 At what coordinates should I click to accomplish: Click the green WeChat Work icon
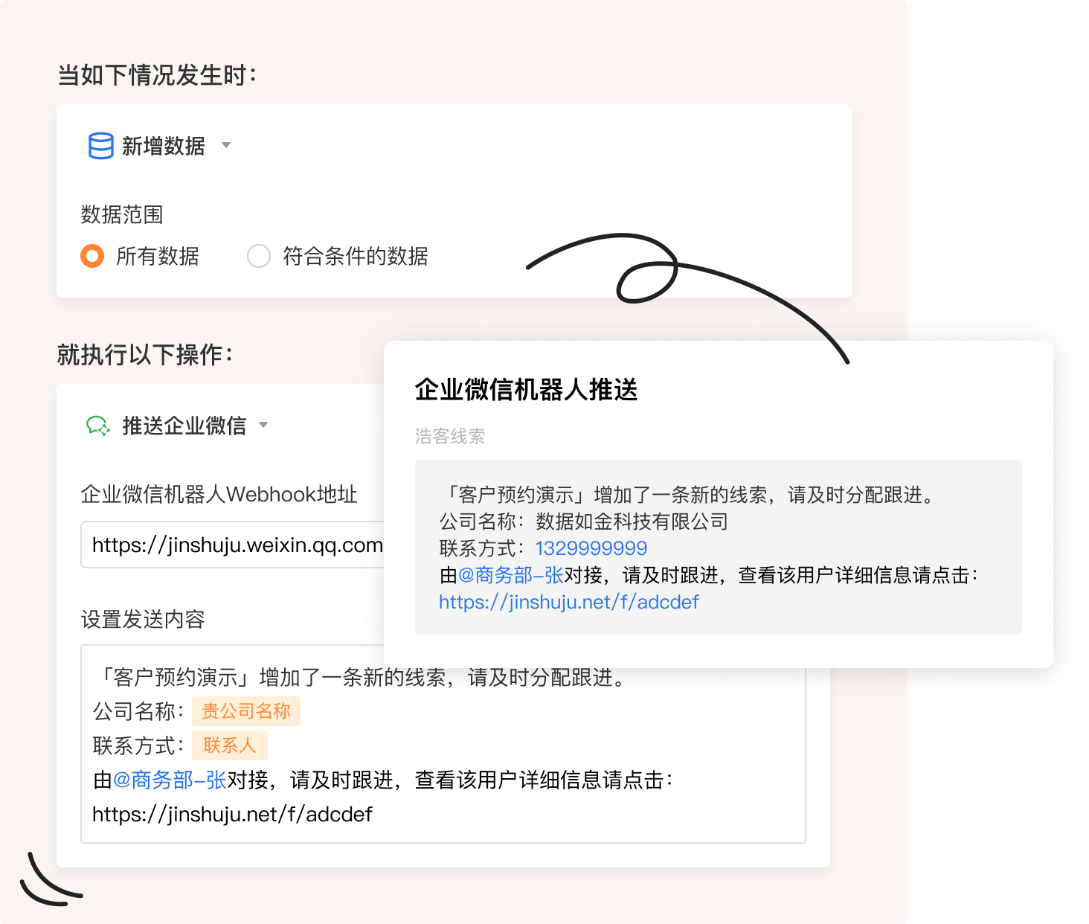(98, 426)
